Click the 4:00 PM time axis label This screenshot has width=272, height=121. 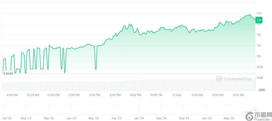[94, 95]
